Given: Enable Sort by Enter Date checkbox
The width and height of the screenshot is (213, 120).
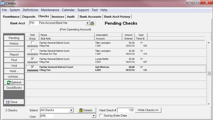Looking at the screenshot, I should pos(101,115).
